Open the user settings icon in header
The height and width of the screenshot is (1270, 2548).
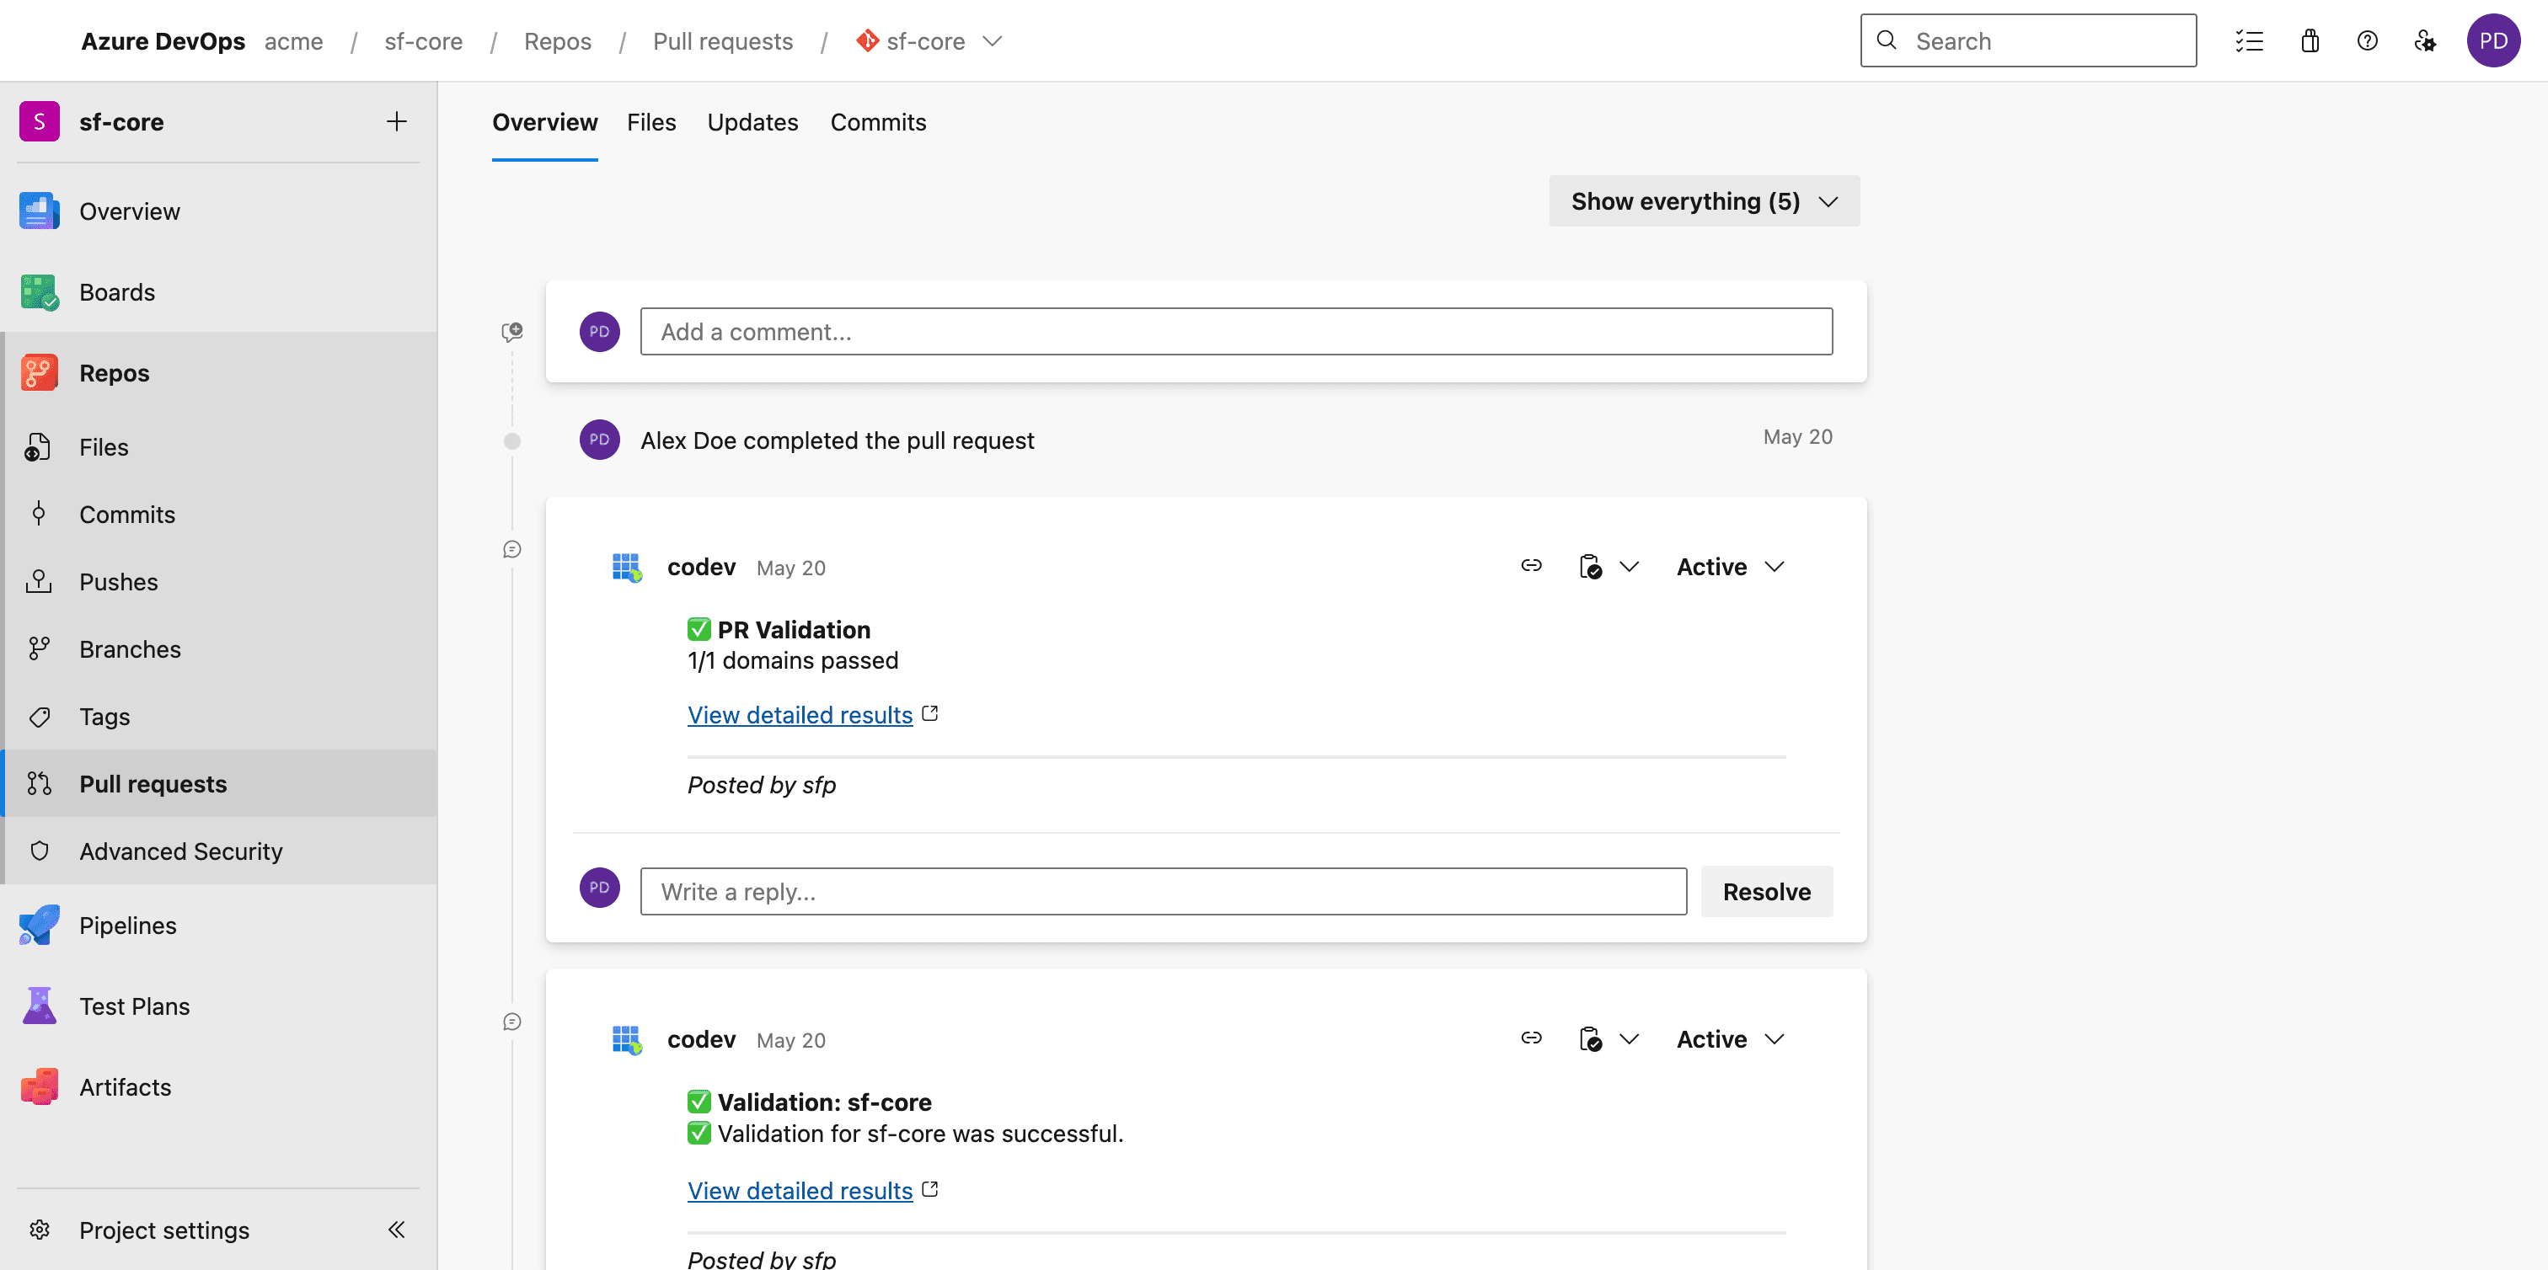pyautogui.click(x=2424, y=40)
